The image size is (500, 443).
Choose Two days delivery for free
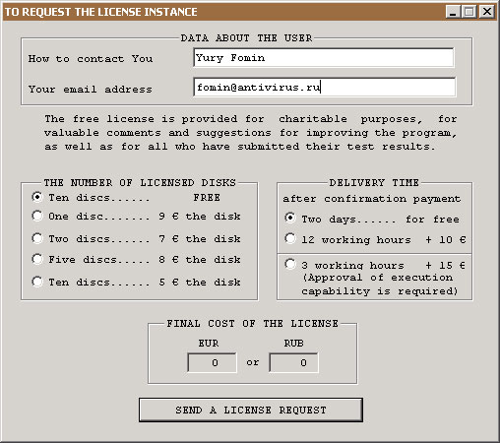click(290, 218)
